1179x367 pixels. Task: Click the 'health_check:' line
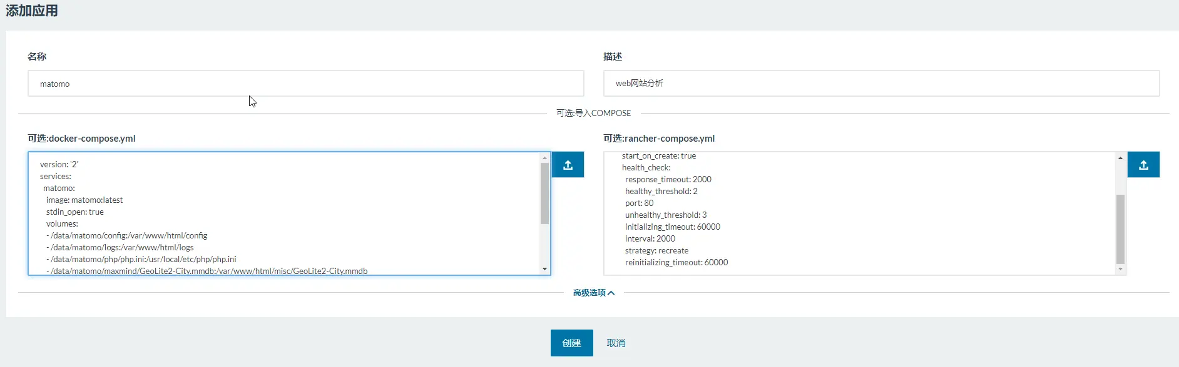tap(646, 168)
